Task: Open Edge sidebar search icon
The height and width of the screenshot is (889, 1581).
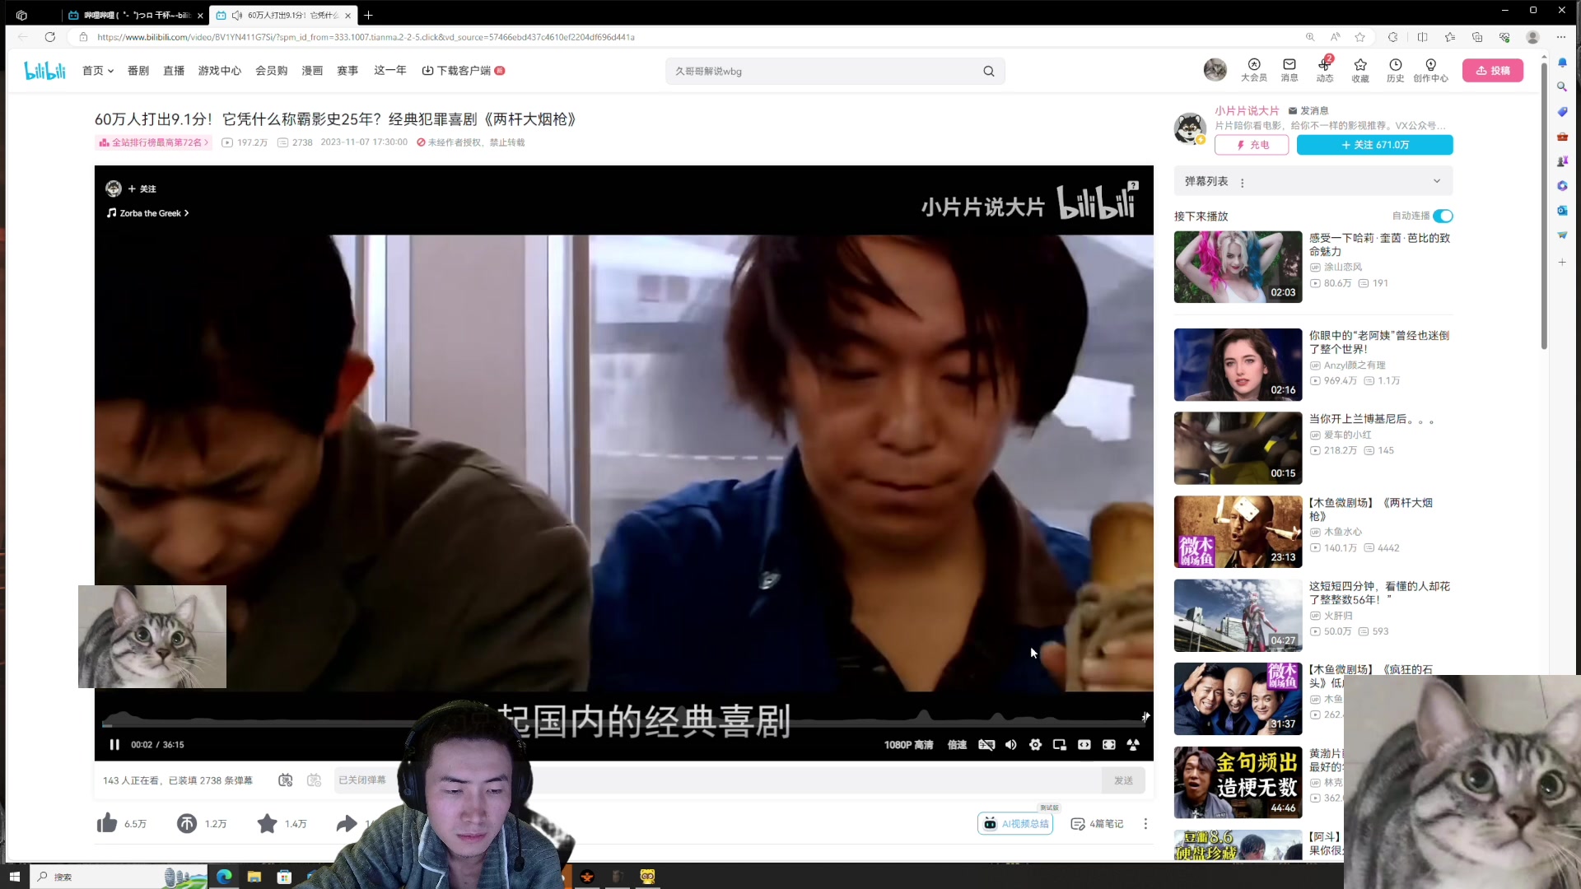Action: (1562, 86)
